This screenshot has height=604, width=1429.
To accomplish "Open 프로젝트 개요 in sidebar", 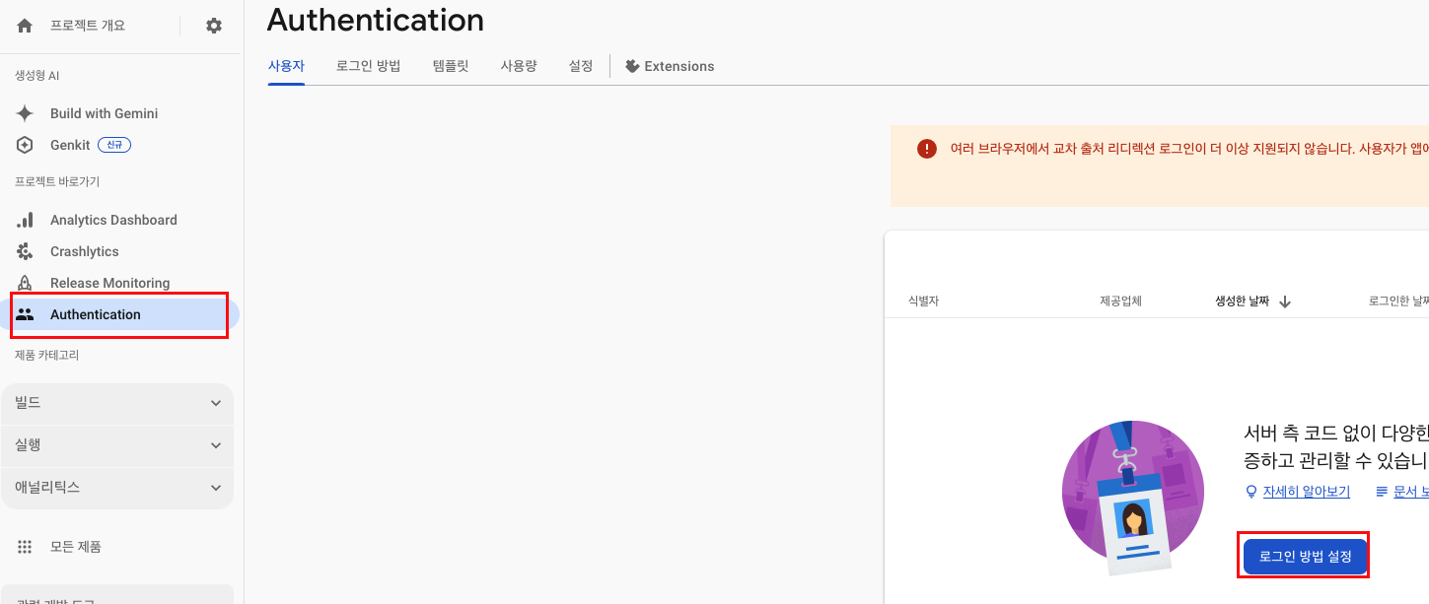I will click(88, 26).
